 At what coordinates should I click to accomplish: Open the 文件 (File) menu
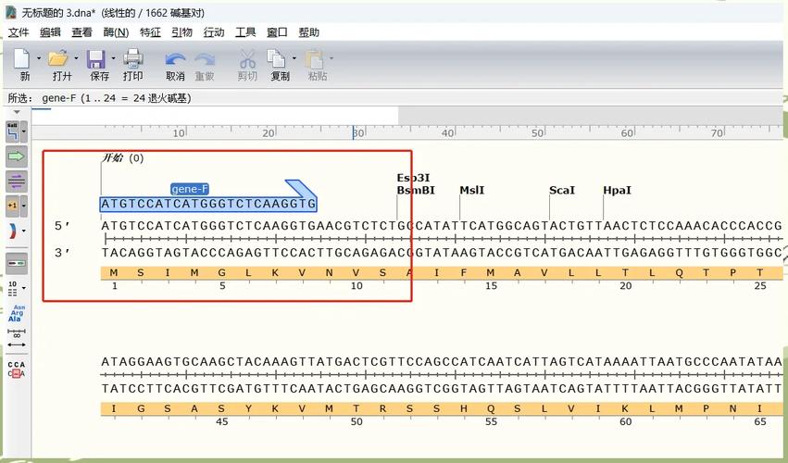(x=19, y=32)
